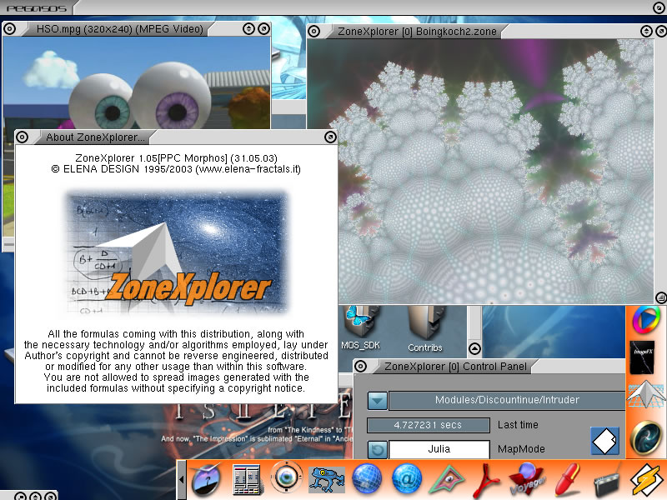The image size is (667, 500).
Task: Select the Julia MapMode cycle field
Action: click(439, 449)
